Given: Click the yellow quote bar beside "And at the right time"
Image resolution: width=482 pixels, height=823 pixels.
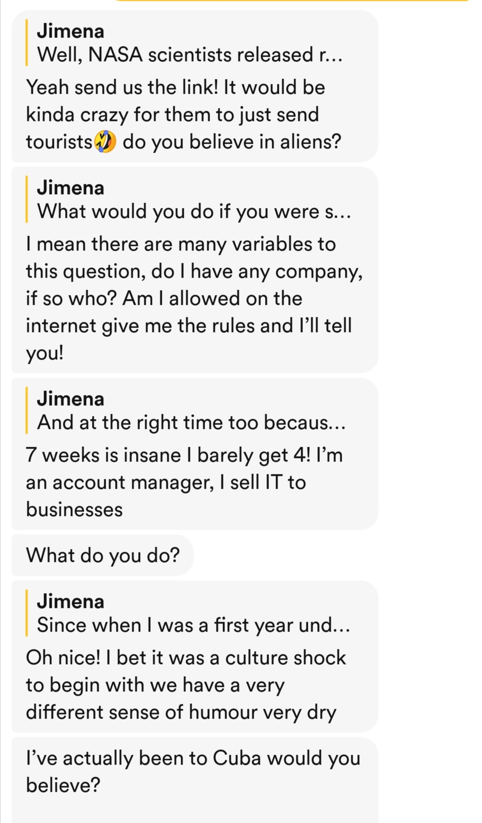Looking at the screenshot, I should [x=27, y=411].
